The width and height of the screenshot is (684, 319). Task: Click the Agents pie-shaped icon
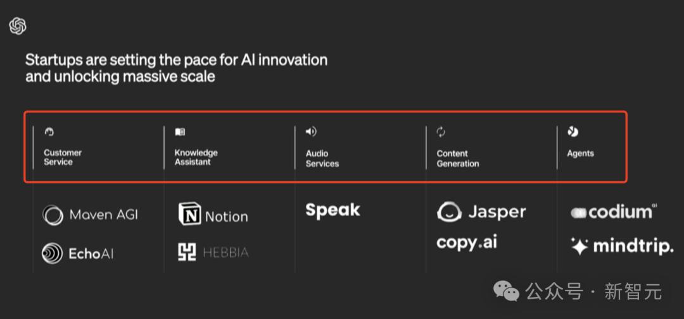[x=573, y=131]
